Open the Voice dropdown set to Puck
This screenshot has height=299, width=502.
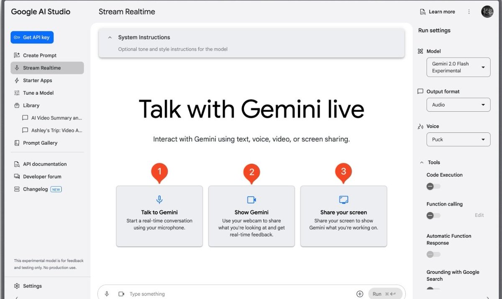pyautogui.click(x=458, y=139)
